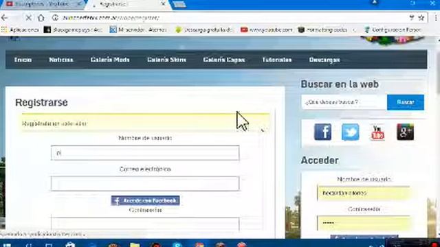Screen dimensions: 440x247
Task: Open the YouTube social icon
Action: [x=377, y=132]
